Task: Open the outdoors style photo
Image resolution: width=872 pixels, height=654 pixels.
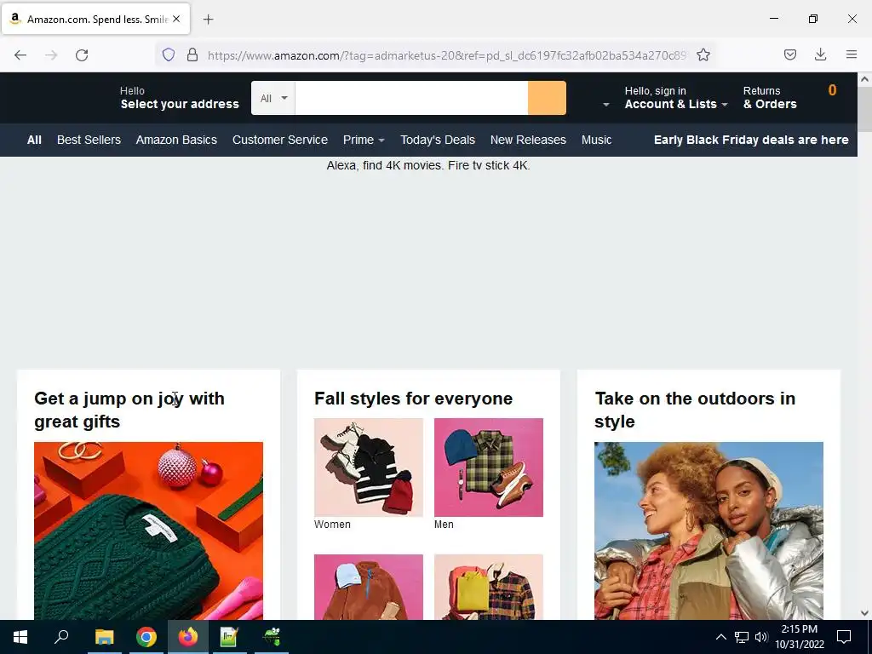Action: pyautogui.click(x=708, y=531)
